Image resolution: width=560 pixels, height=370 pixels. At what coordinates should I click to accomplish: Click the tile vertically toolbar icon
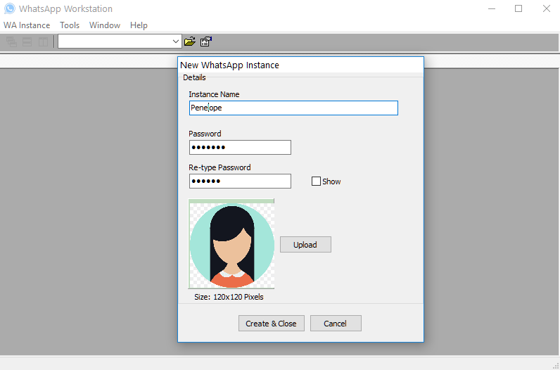pyautogui.click(x=43, y=42)
